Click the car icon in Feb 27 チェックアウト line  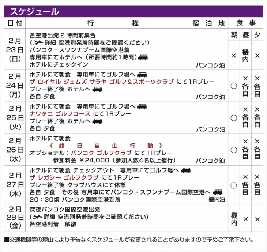click(x=185, y=170)
